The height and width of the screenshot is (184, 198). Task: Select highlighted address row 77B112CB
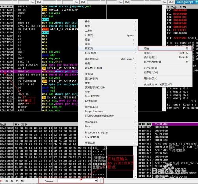tap(39, 71)
